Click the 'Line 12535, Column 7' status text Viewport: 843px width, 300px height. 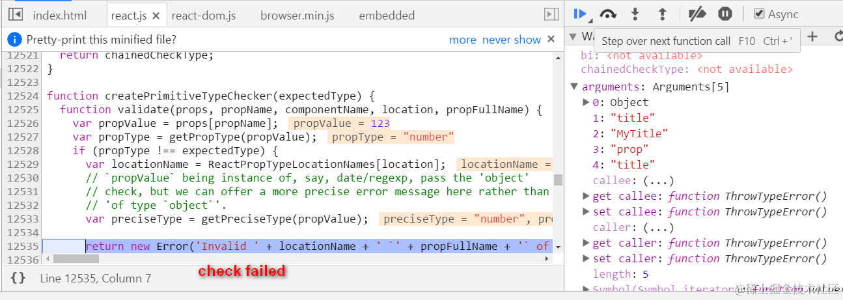(96, 279)
